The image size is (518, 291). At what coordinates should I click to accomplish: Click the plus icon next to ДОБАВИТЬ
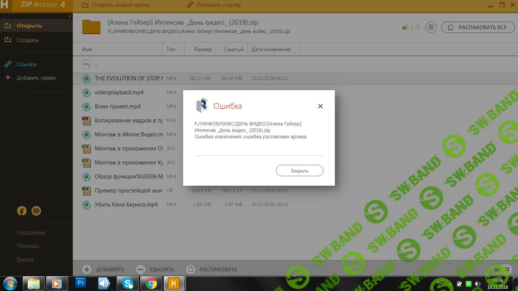pos(87,269)
